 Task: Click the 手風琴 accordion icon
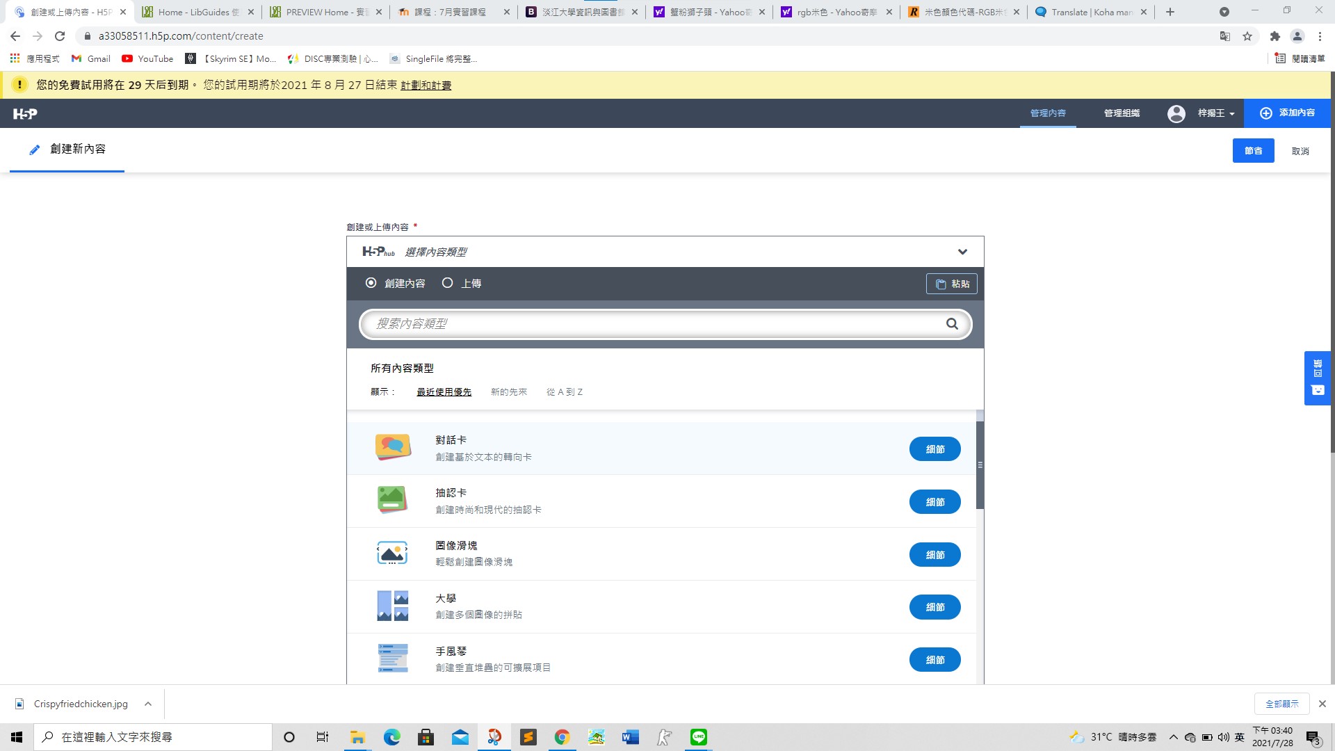pyautogui.click(x=392, y=659)
